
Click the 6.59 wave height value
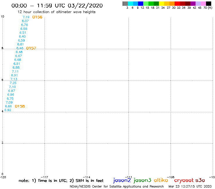point(21,40)
